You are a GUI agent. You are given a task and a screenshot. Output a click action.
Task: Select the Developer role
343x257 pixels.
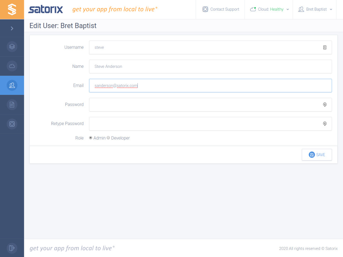coord(108,138)
